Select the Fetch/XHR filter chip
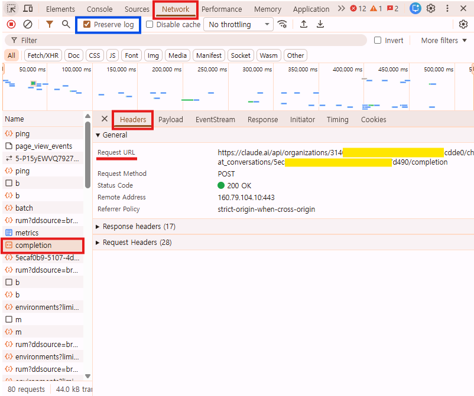 pos(43,55)
